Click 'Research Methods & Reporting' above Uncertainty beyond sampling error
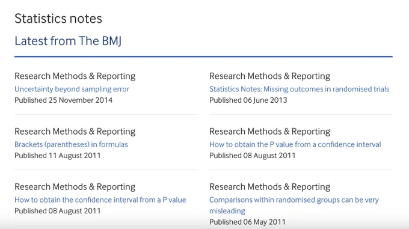The width and height of the screenshot is (409, 229). coord(75,76)
